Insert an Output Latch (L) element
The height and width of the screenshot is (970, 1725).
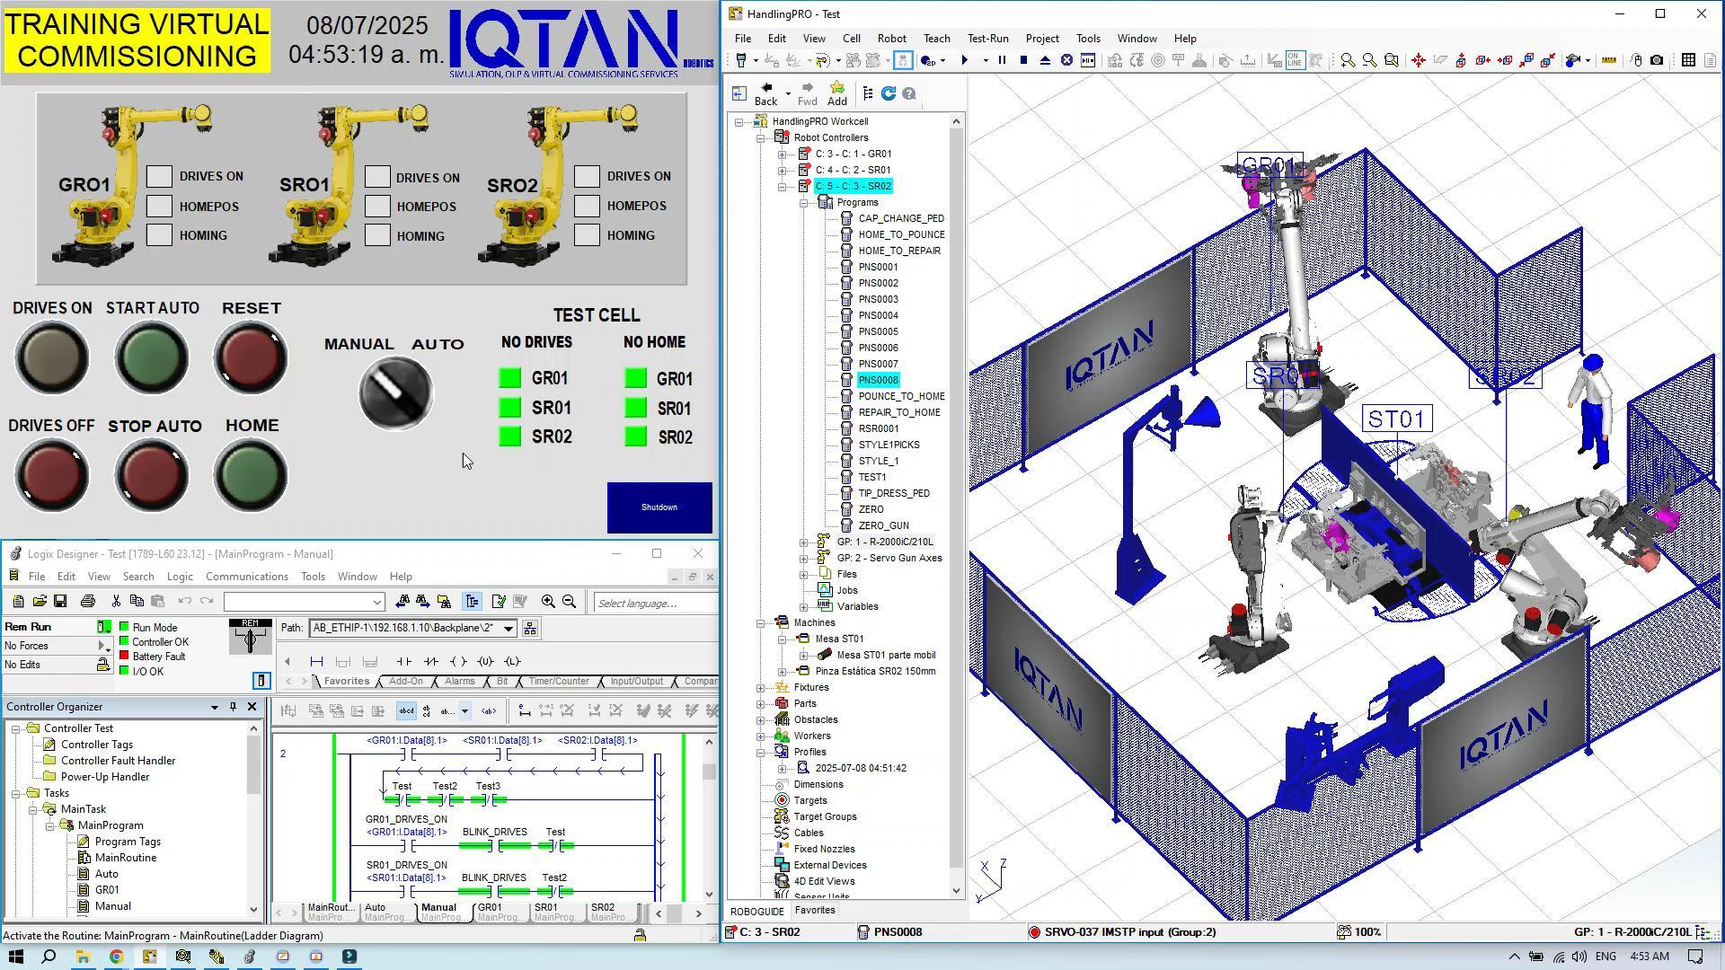pos(513,661)
